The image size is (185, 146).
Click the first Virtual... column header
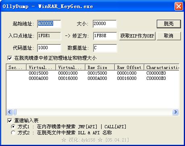tap(41, 67)
